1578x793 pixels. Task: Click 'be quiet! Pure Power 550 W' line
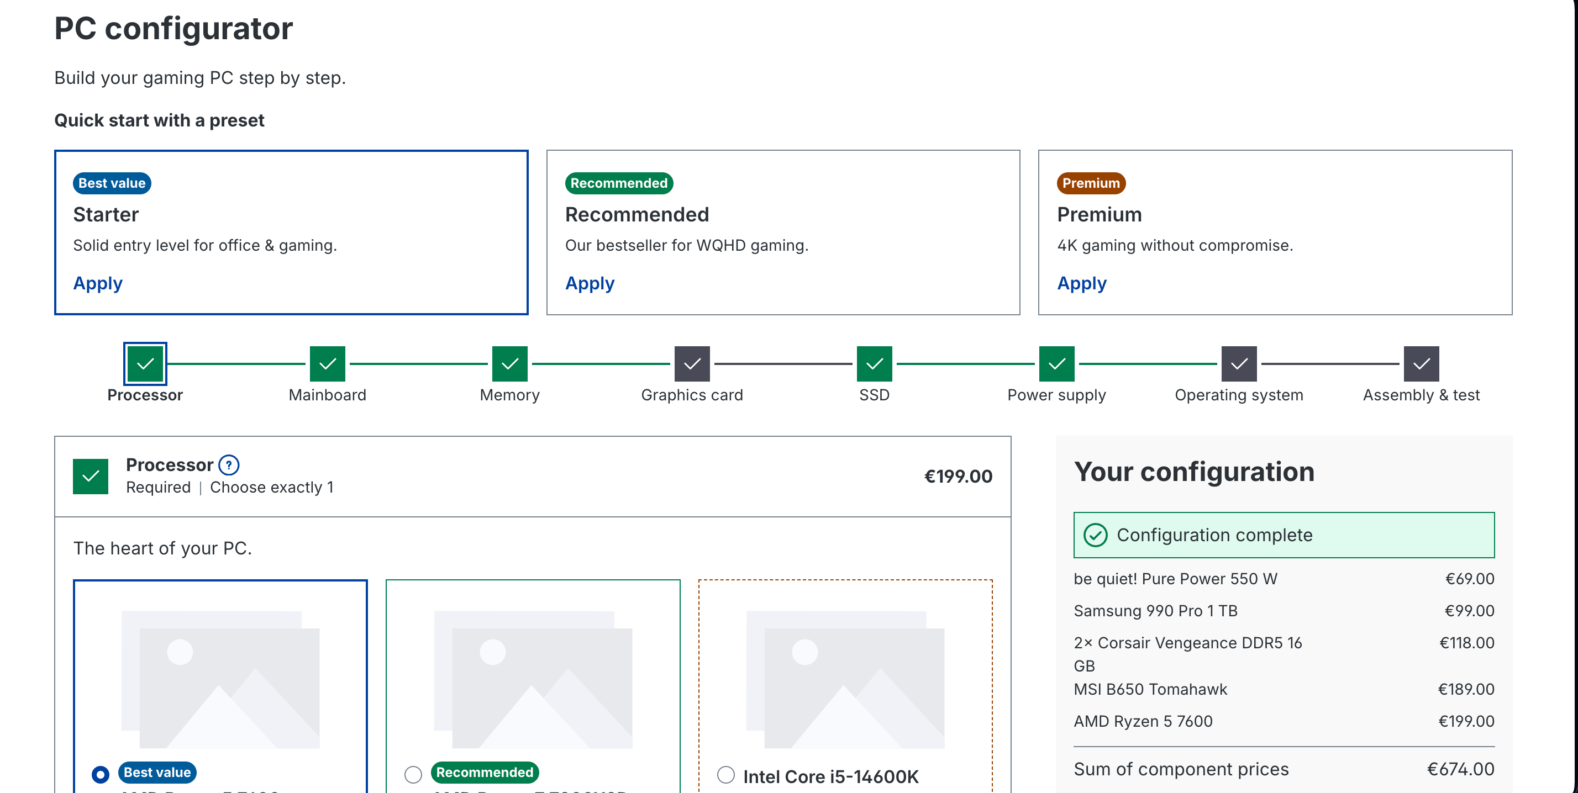1284,579
